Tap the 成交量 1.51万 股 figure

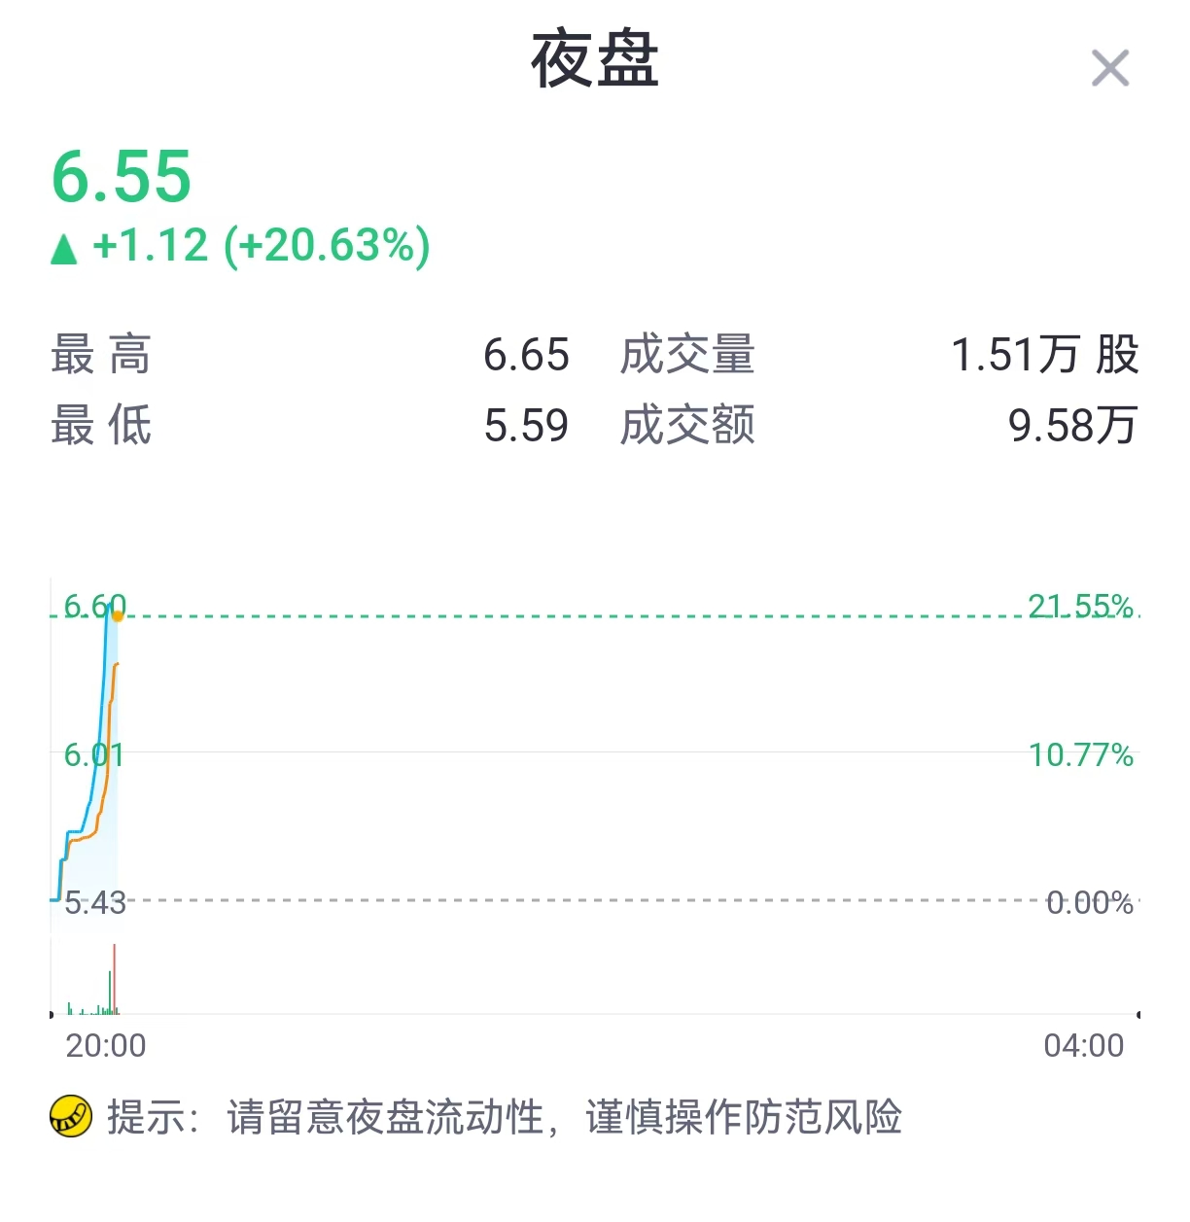[1044, 355]
